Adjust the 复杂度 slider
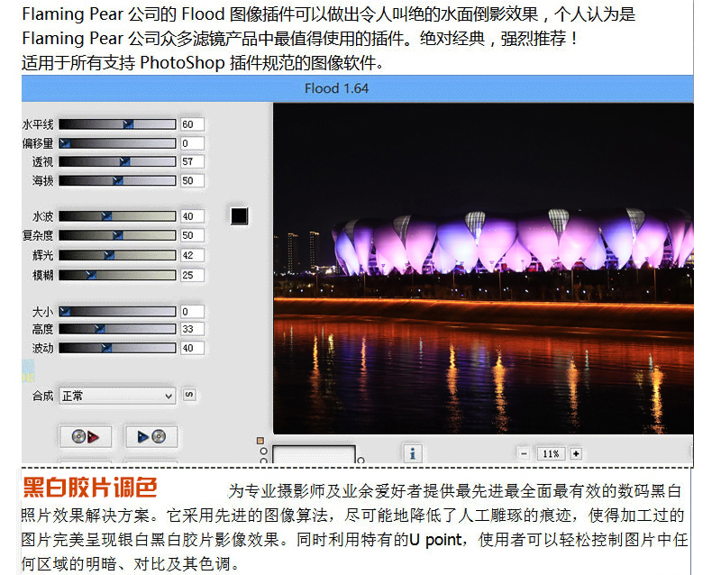Viewport: 712px width, 575px height. tap(117, 235)
